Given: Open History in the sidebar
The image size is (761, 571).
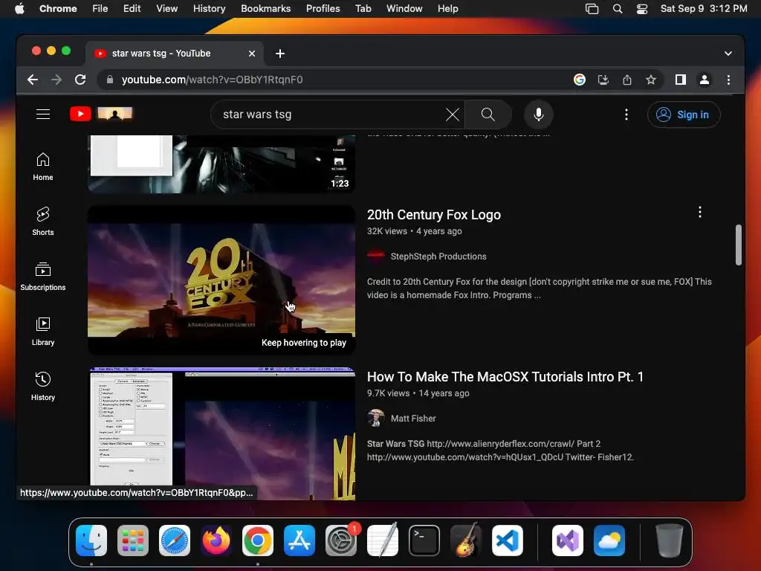Looking at the screenshot, I should pos(42,387).
